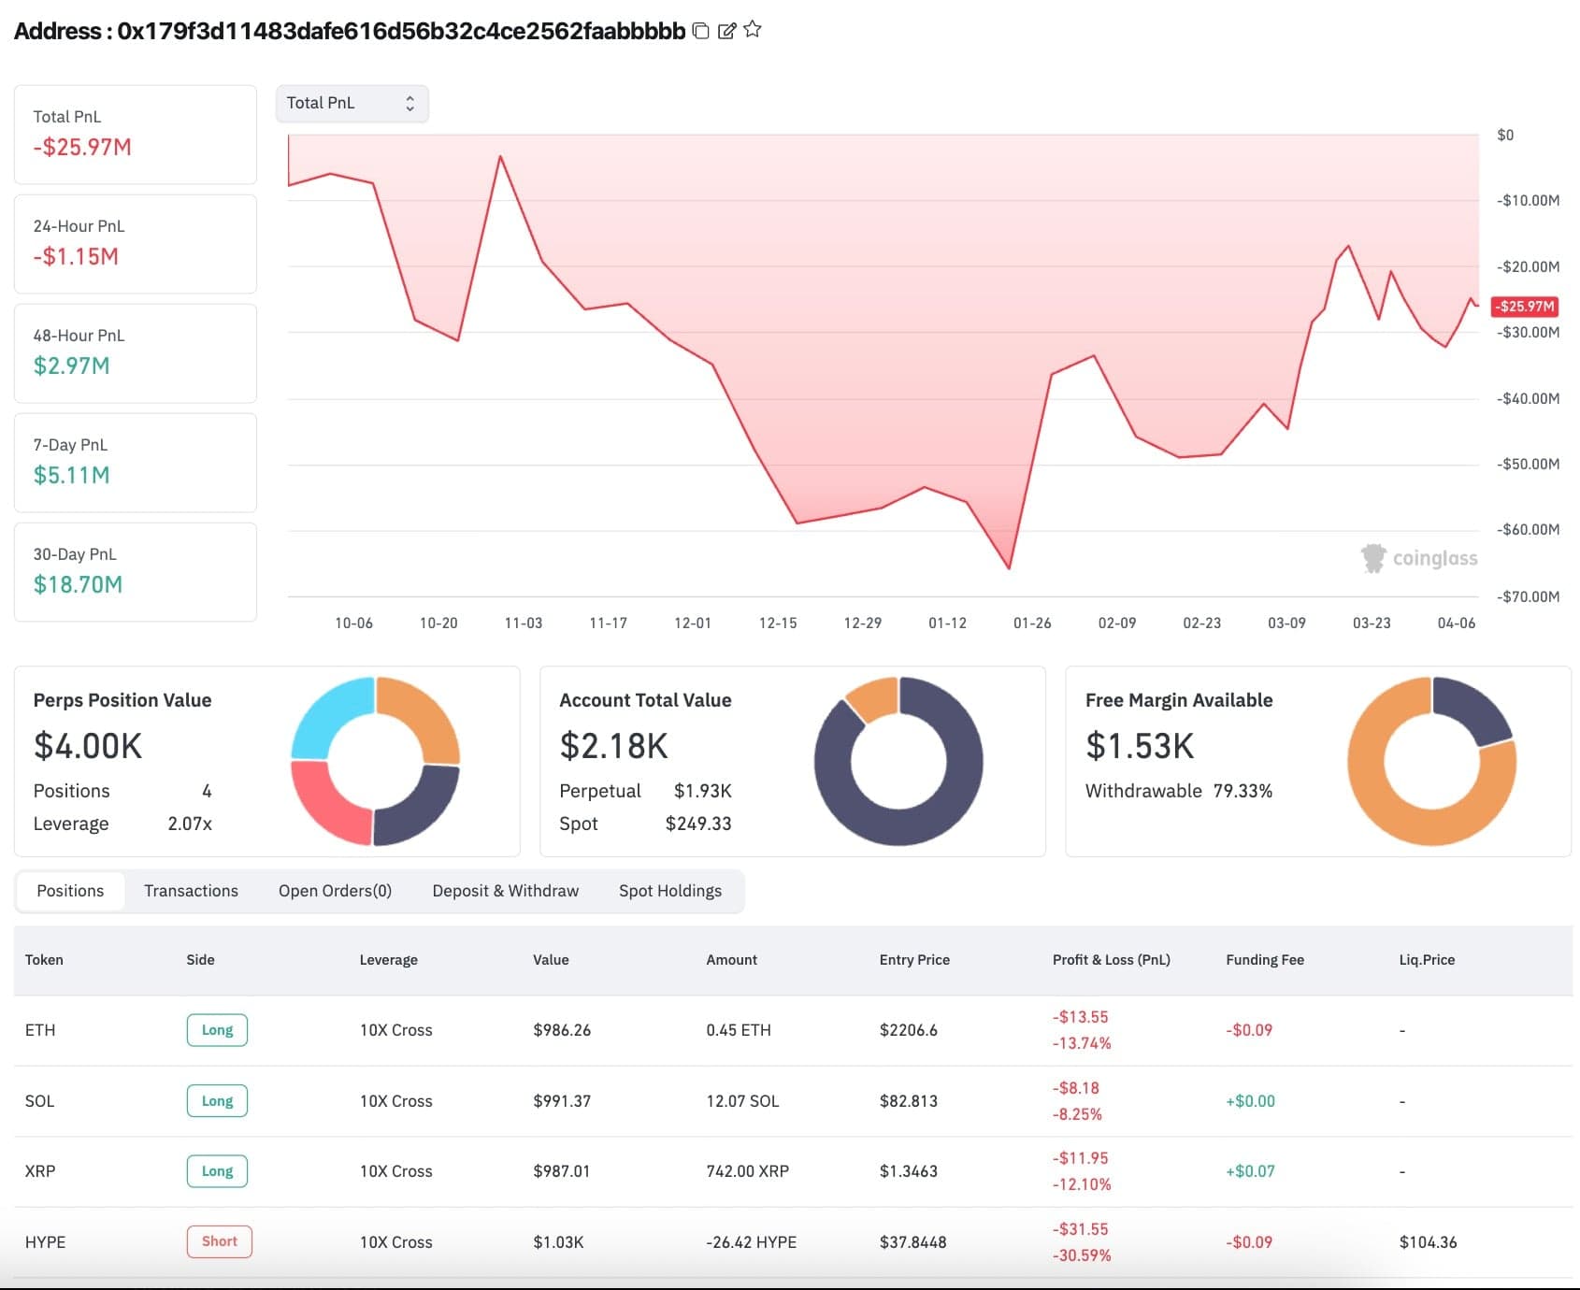1580x1290 pixels.
Task: Switch to the Transactions tab
Action: [x=191, y=891]
